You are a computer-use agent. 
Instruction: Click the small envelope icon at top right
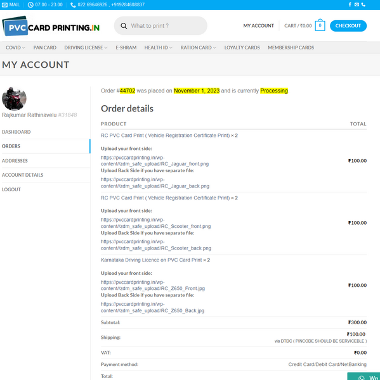[357, 4]
